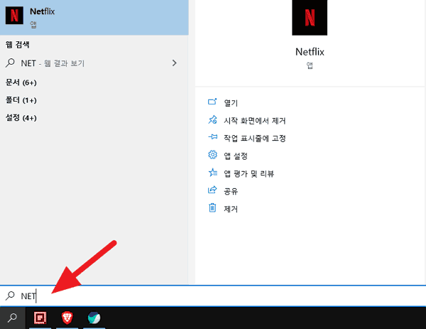Screen dimensions: 426x329
Task: Click the taskbar search button
Action: [x=13, y=318]
